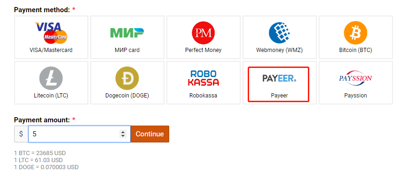The image size is (400, 179).
Task: Click the Bitcoin (BTC) label text
Action: tap(356, 50)
